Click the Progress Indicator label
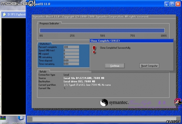 (x=49, y=24)
